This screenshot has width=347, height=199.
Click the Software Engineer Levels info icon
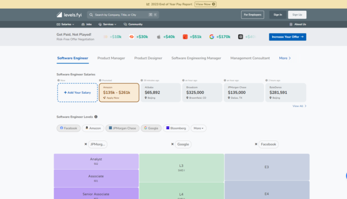(x=96, y=117)
